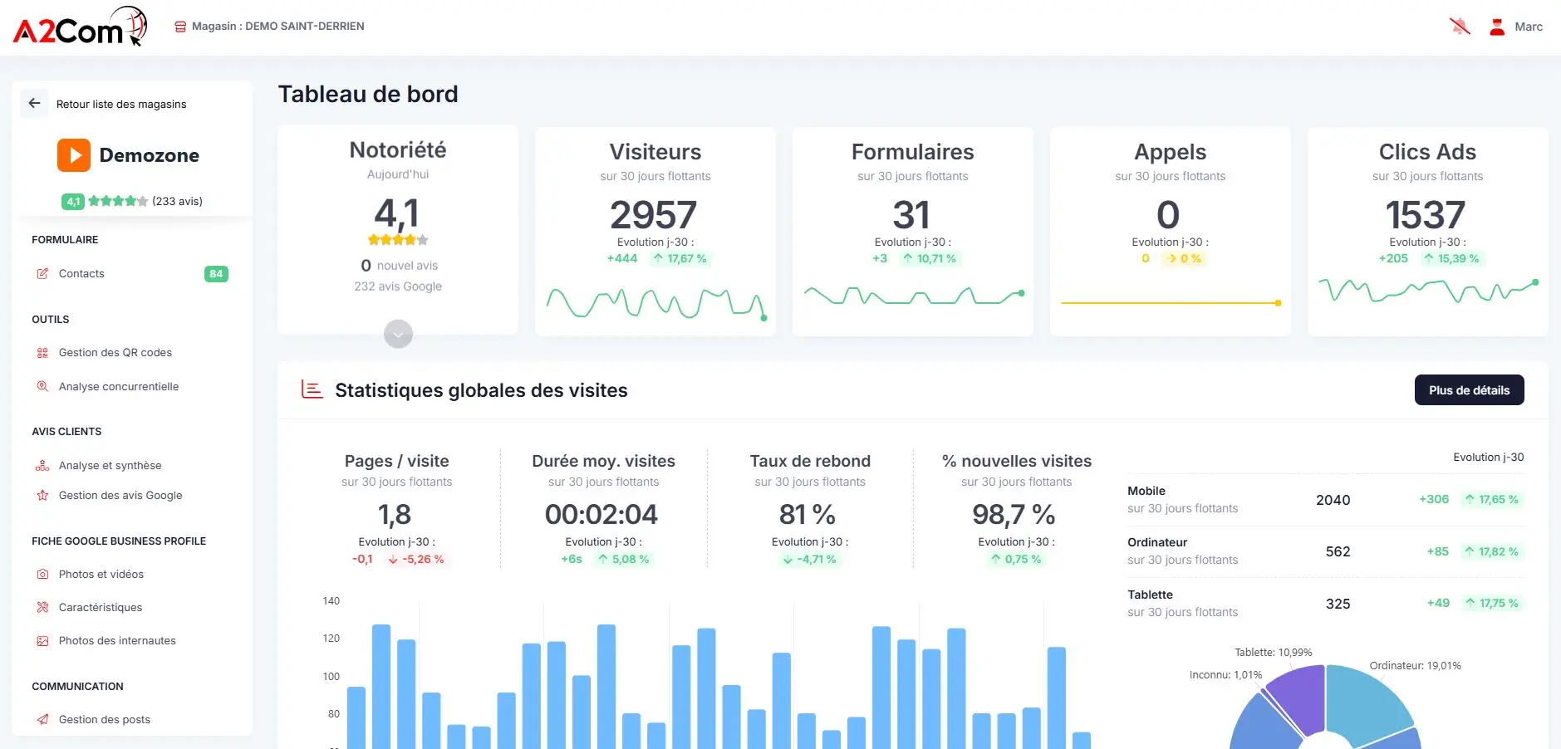The width and height of the screenshot is (1561, 749).
Task: Click the Tablette 17,75 % evolution badge
Action: [1492, 603]
